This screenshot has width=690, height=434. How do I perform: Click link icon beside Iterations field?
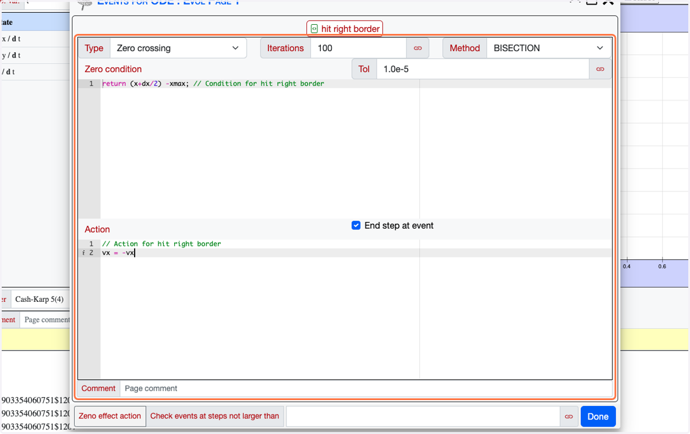(417, 48)
